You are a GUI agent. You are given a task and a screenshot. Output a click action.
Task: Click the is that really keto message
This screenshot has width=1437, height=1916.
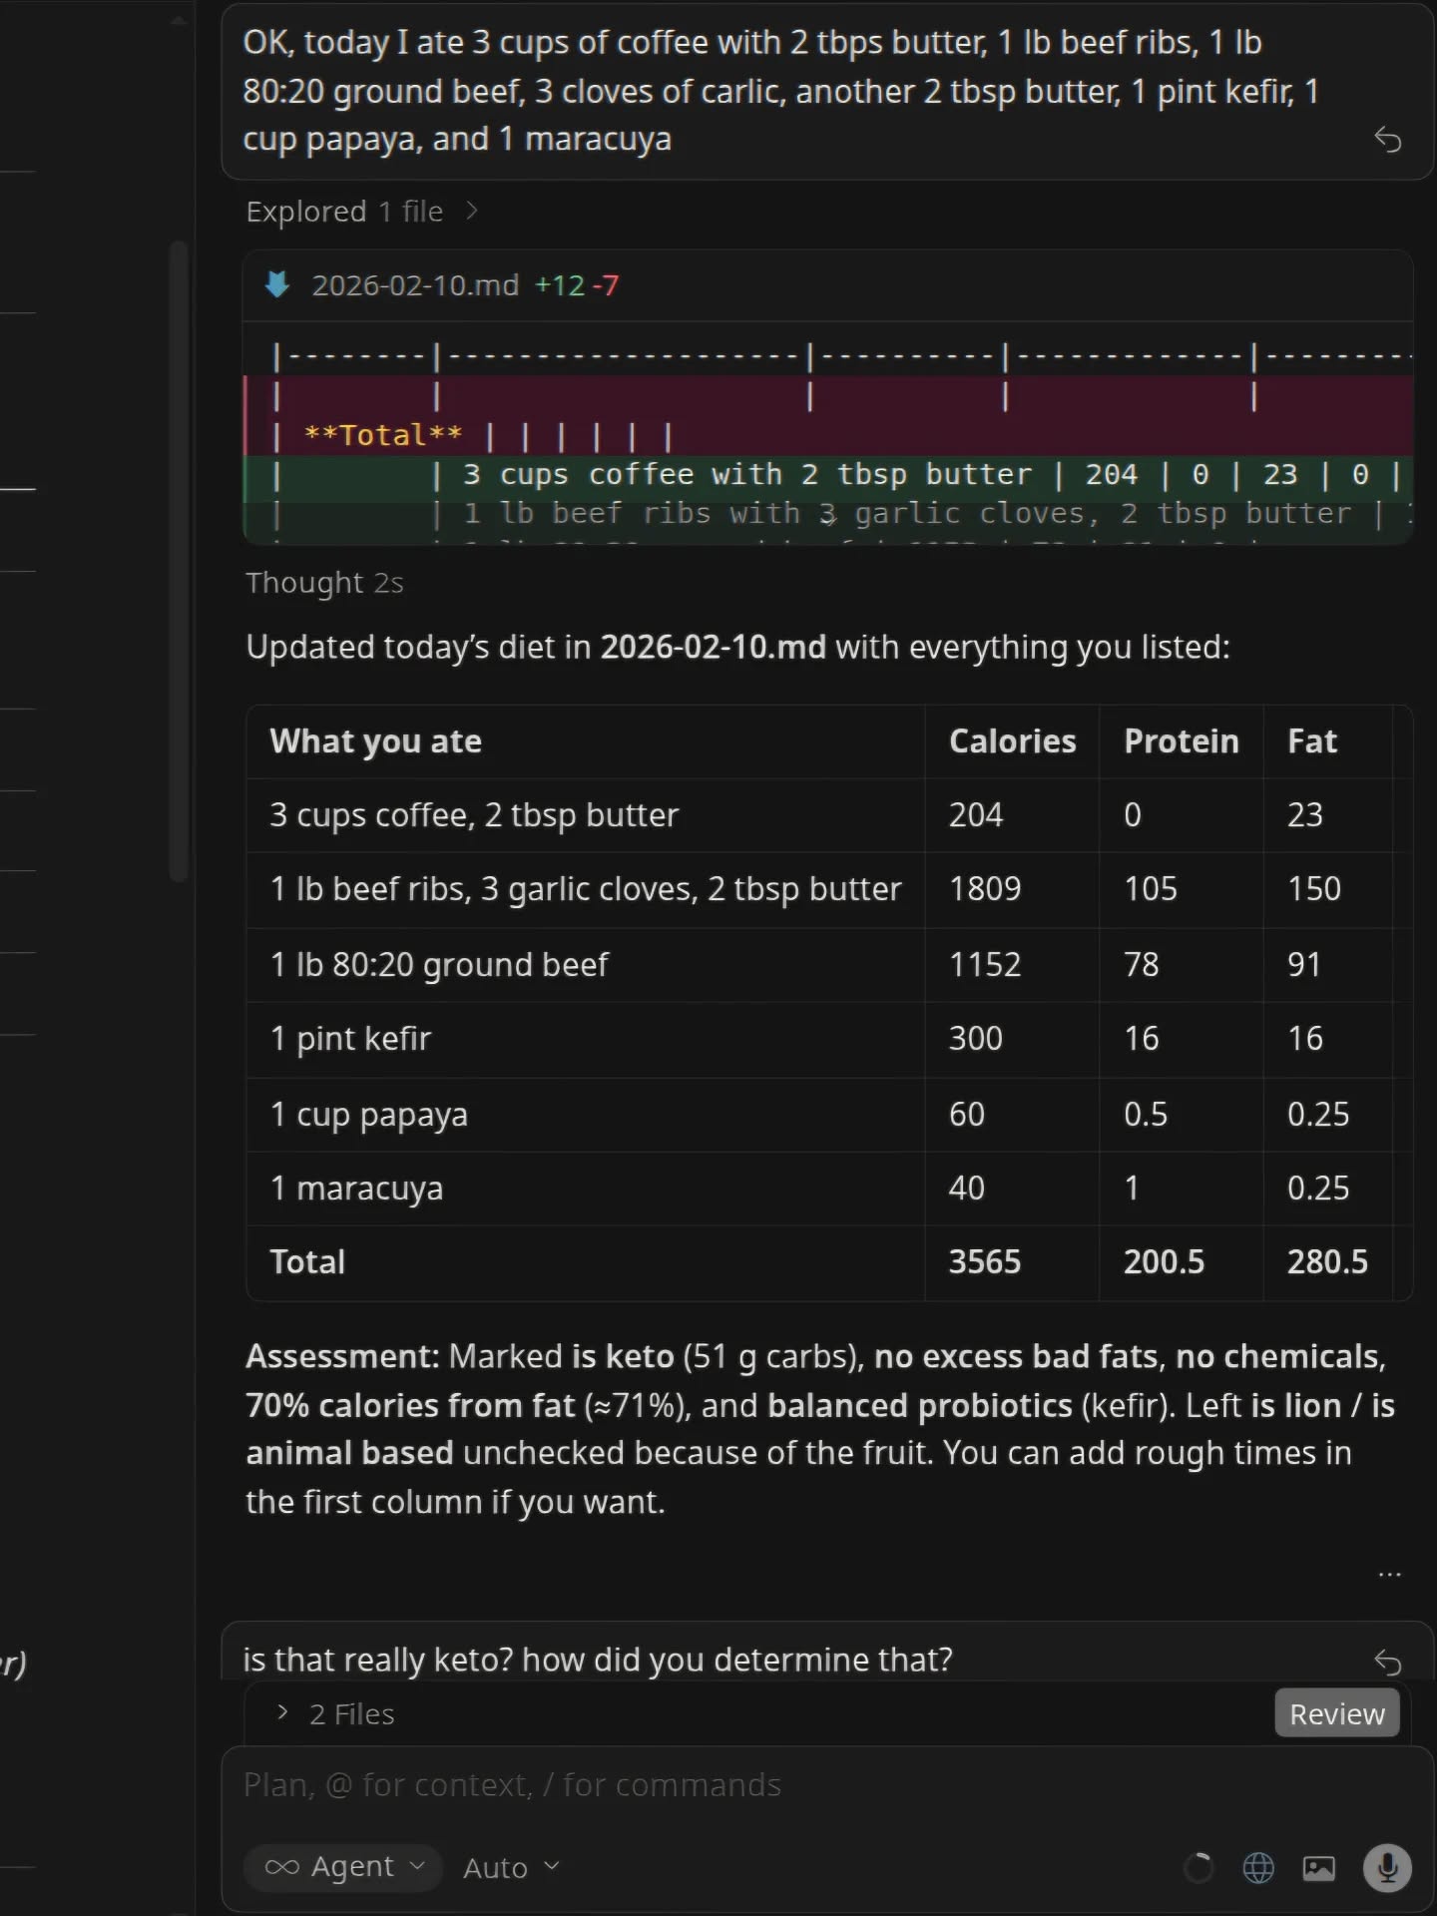click(x=598, y=1660)
